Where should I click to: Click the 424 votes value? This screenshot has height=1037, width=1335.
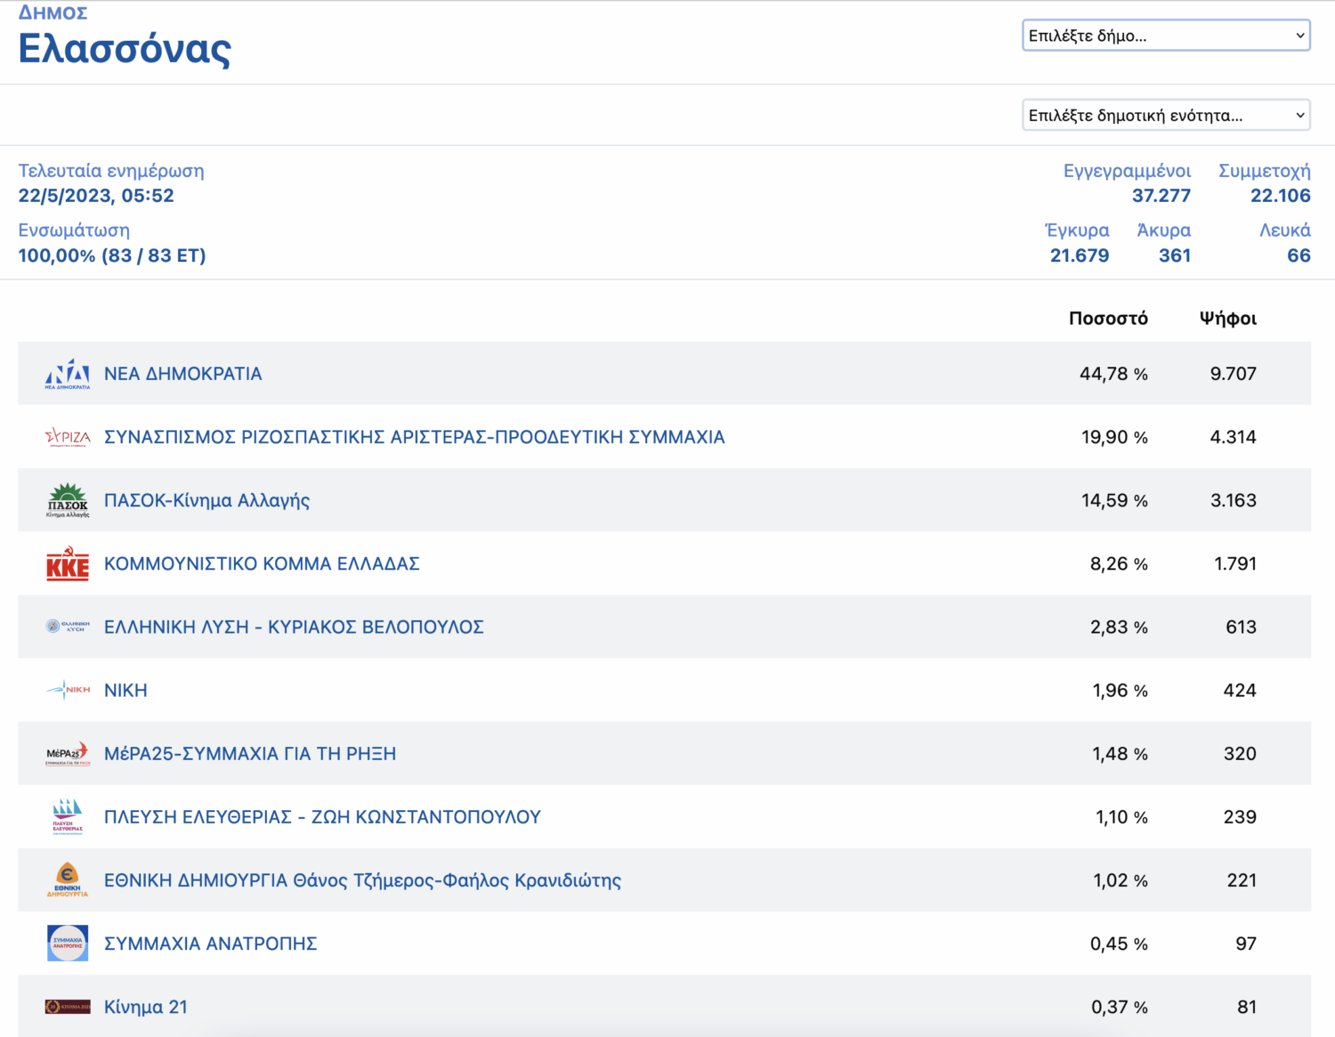click(1240, 690)
